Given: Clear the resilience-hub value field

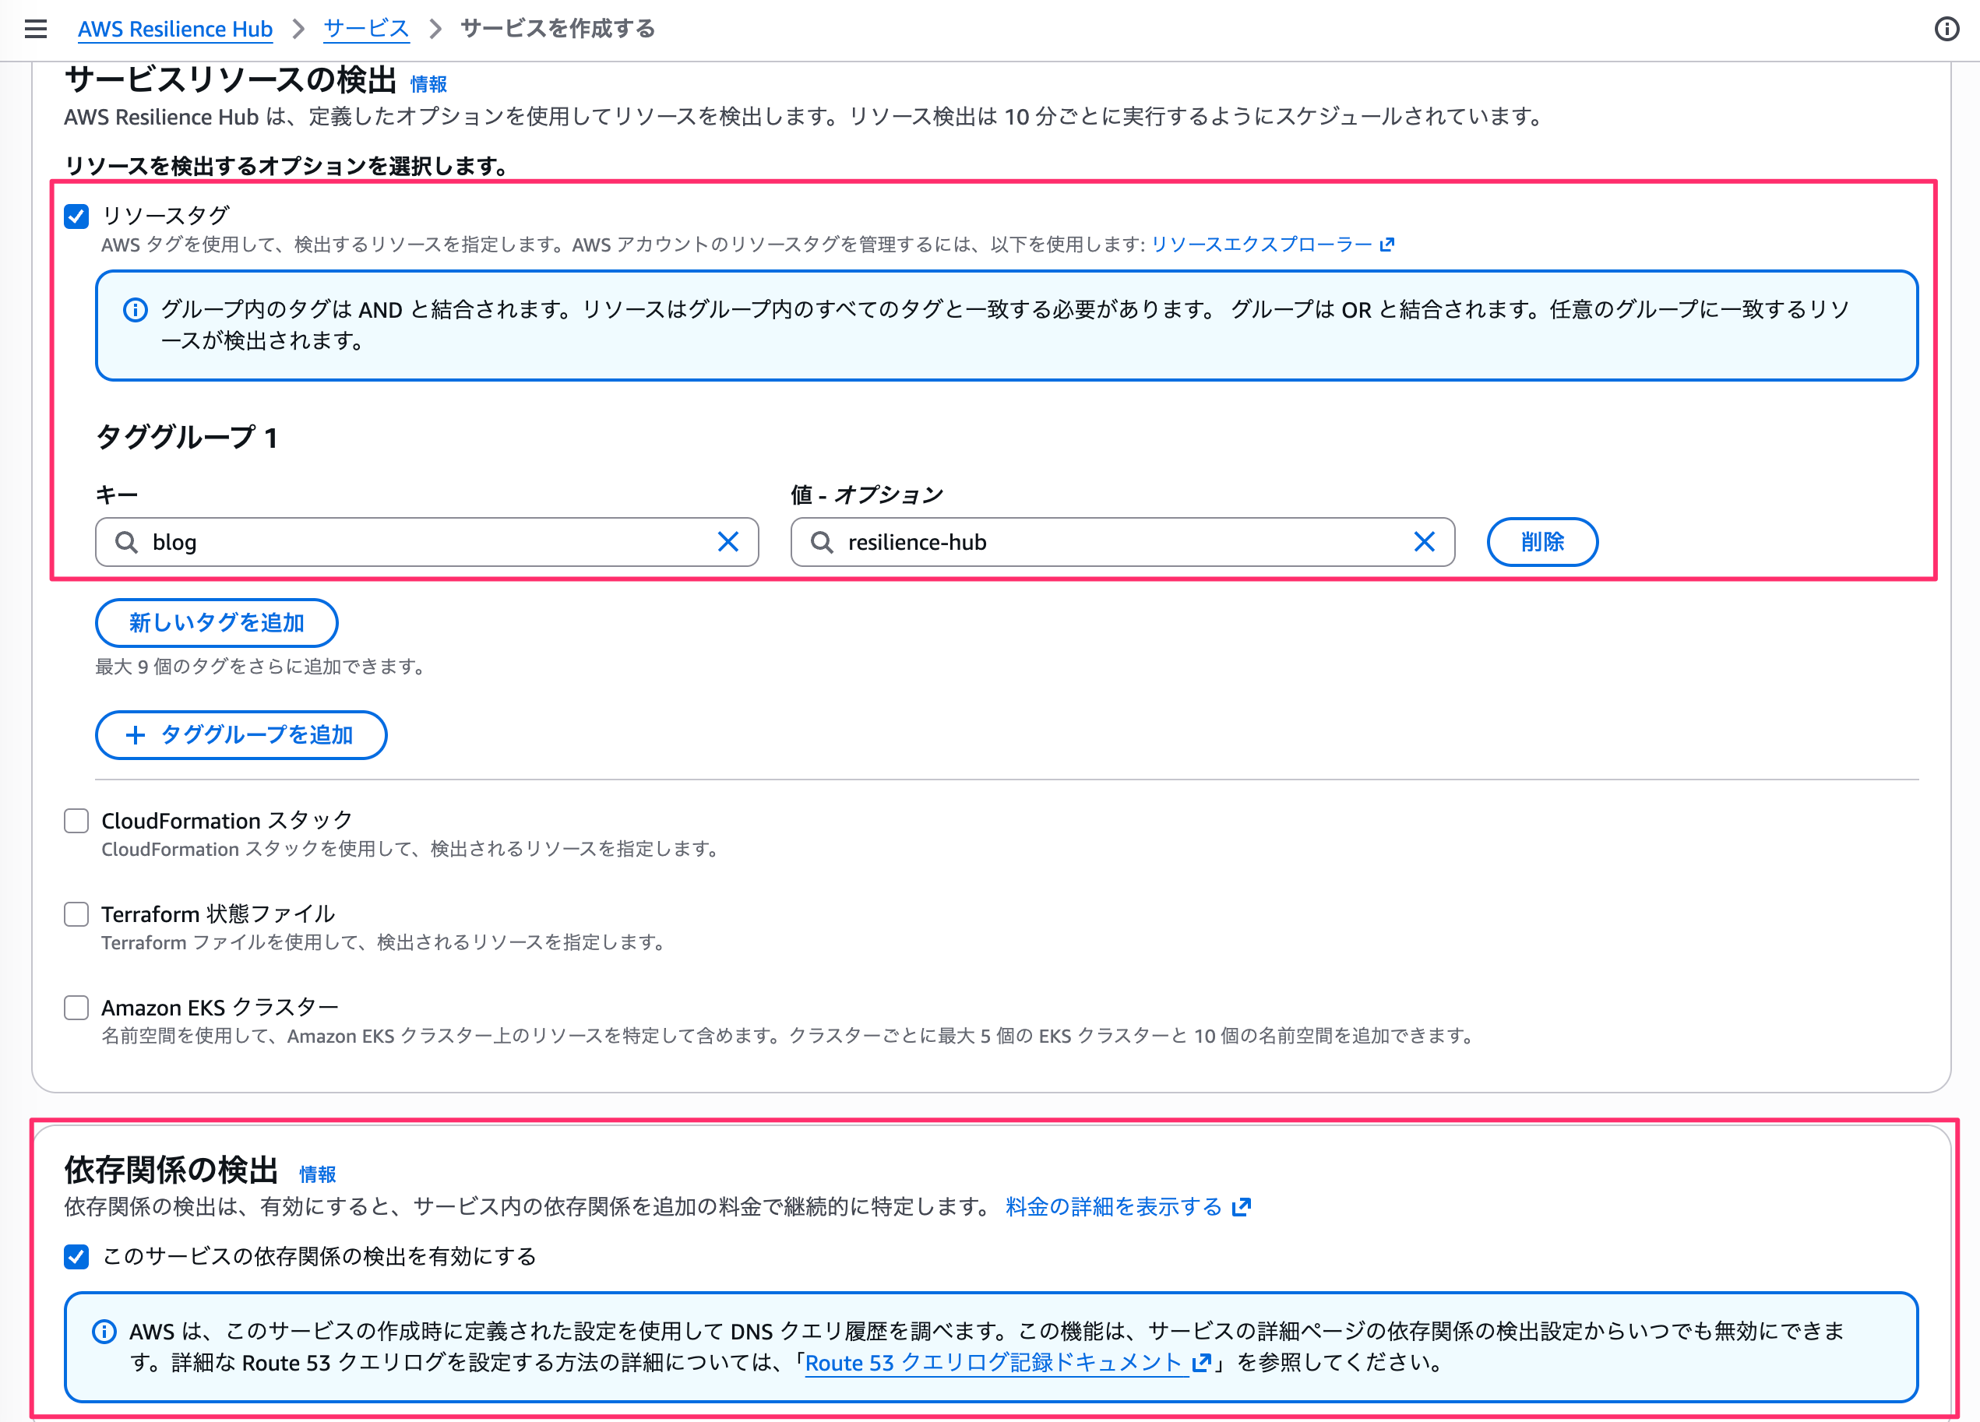Looking at the screenshot, I should click(1424, 542).
